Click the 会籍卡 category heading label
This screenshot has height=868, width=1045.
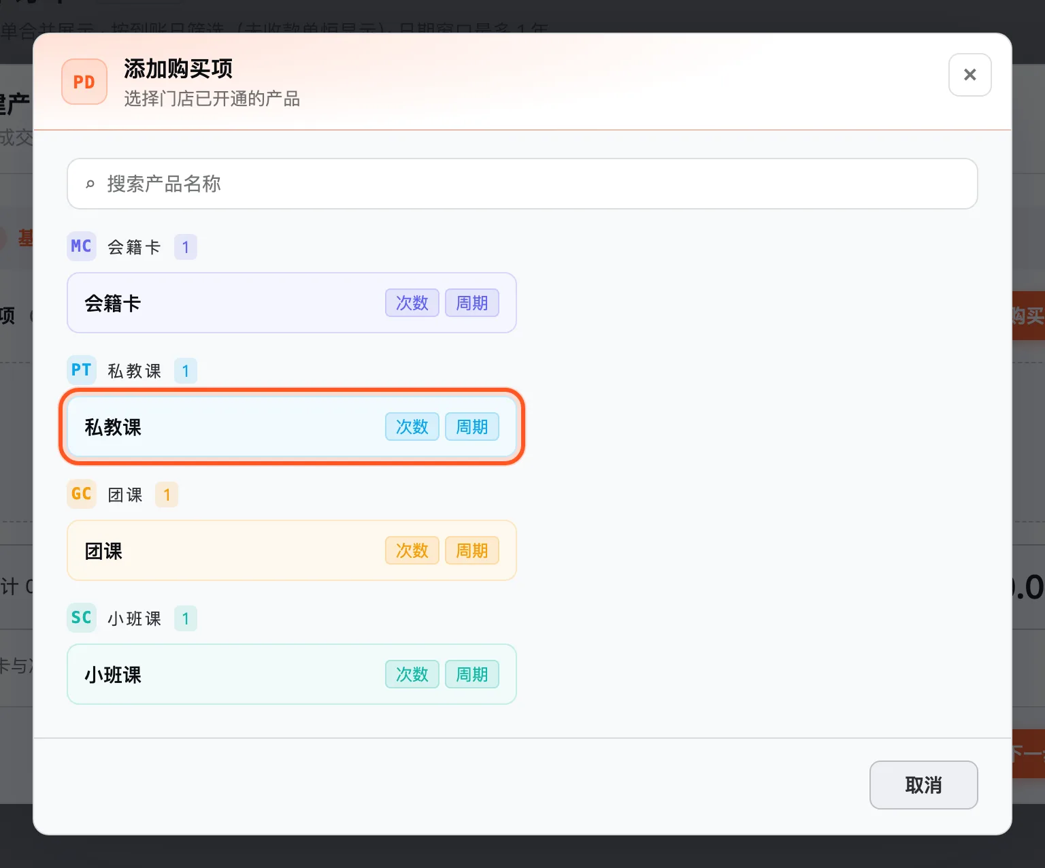(134, 247)
